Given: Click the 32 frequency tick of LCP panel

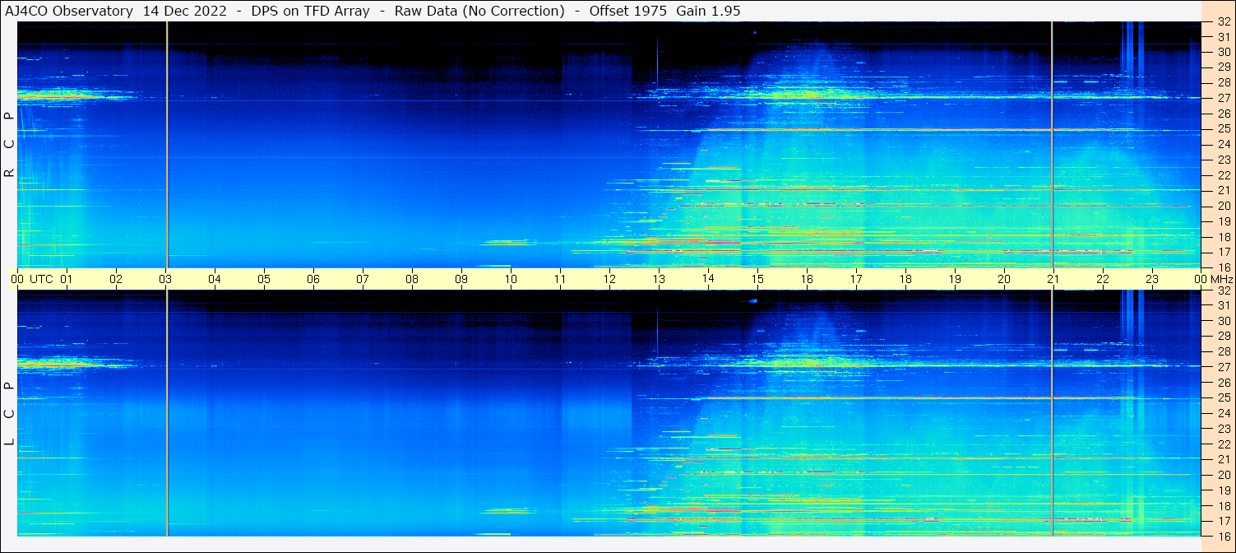Looking at the screenshot, I should tap(1223, 290).
